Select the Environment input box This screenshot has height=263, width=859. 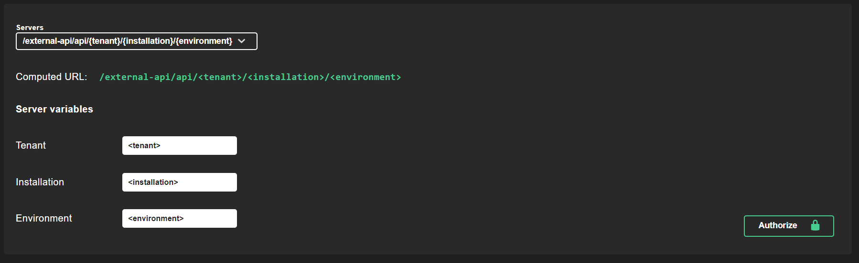(179, 219)
